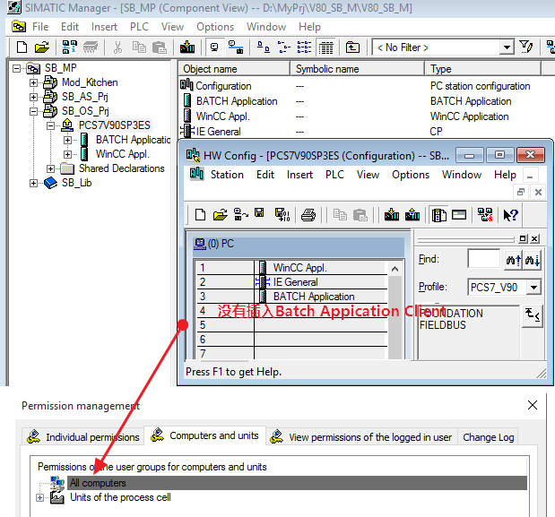Click the Type column header
The width and height of the screenshot is (555, 517).
pos(483,69)
